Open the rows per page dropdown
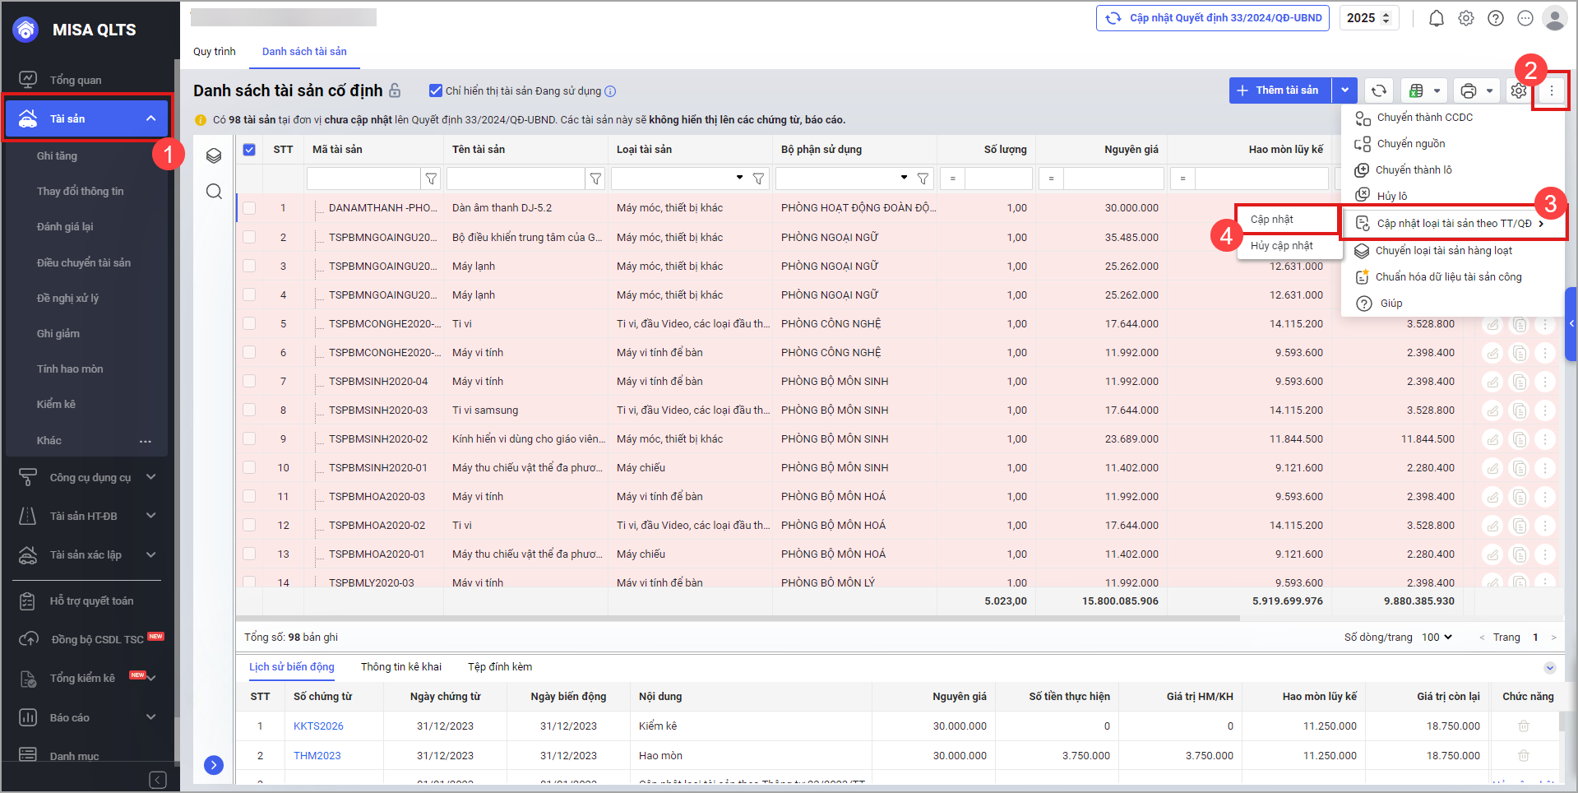The image size is (1578, 793). click(1437, 638)
